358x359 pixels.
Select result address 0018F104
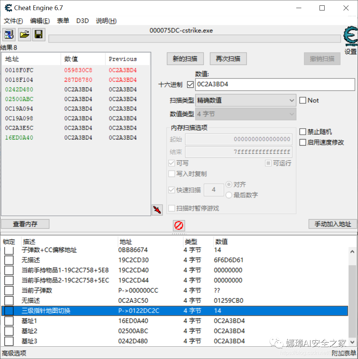pos(19,80)
